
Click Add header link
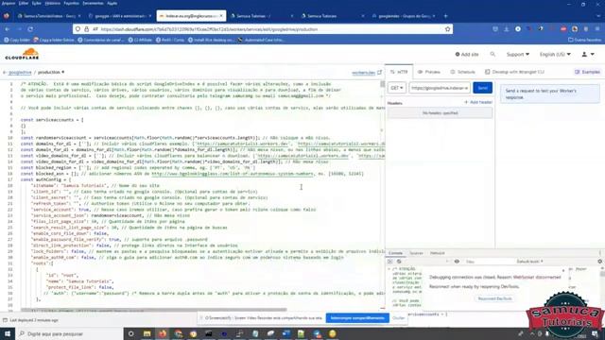pos(478,103)
